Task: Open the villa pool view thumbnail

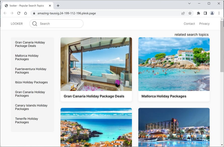Action: pyautogui.click(x=96, y=64)
